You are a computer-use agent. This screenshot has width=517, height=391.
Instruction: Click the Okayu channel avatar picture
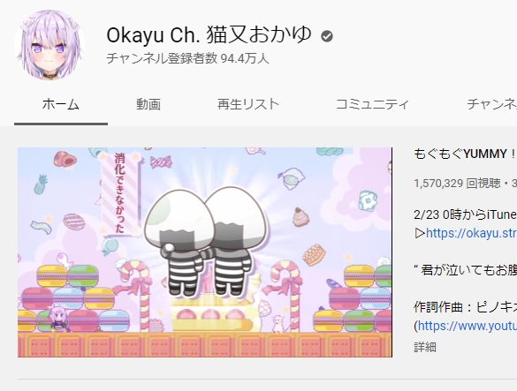point(49,44)
